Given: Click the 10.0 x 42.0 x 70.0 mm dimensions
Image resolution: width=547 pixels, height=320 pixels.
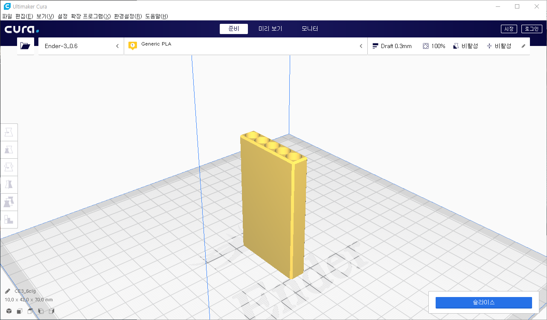Looking at the screenshot, I should point(29,300).
